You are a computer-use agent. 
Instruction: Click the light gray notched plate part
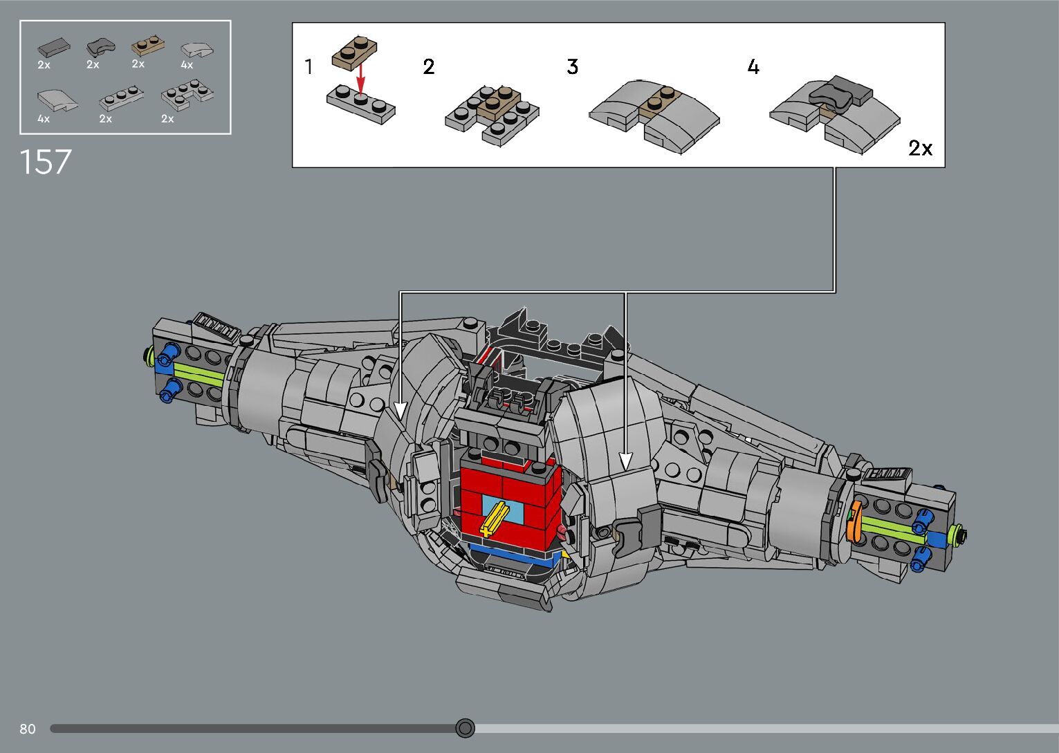[187, 95]
